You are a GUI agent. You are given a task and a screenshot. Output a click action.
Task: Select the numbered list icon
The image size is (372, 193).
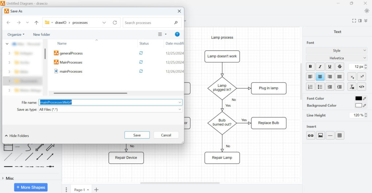pos(310,87)
